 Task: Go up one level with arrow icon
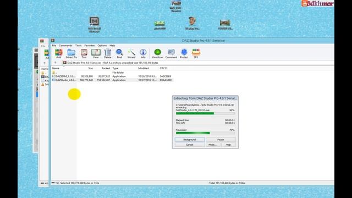click(55, 63)
